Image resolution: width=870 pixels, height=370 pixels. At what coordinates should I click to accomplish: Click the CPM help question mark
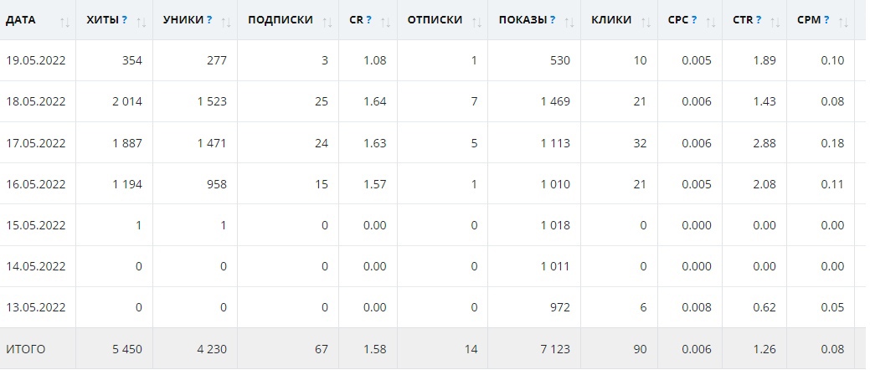826,20
